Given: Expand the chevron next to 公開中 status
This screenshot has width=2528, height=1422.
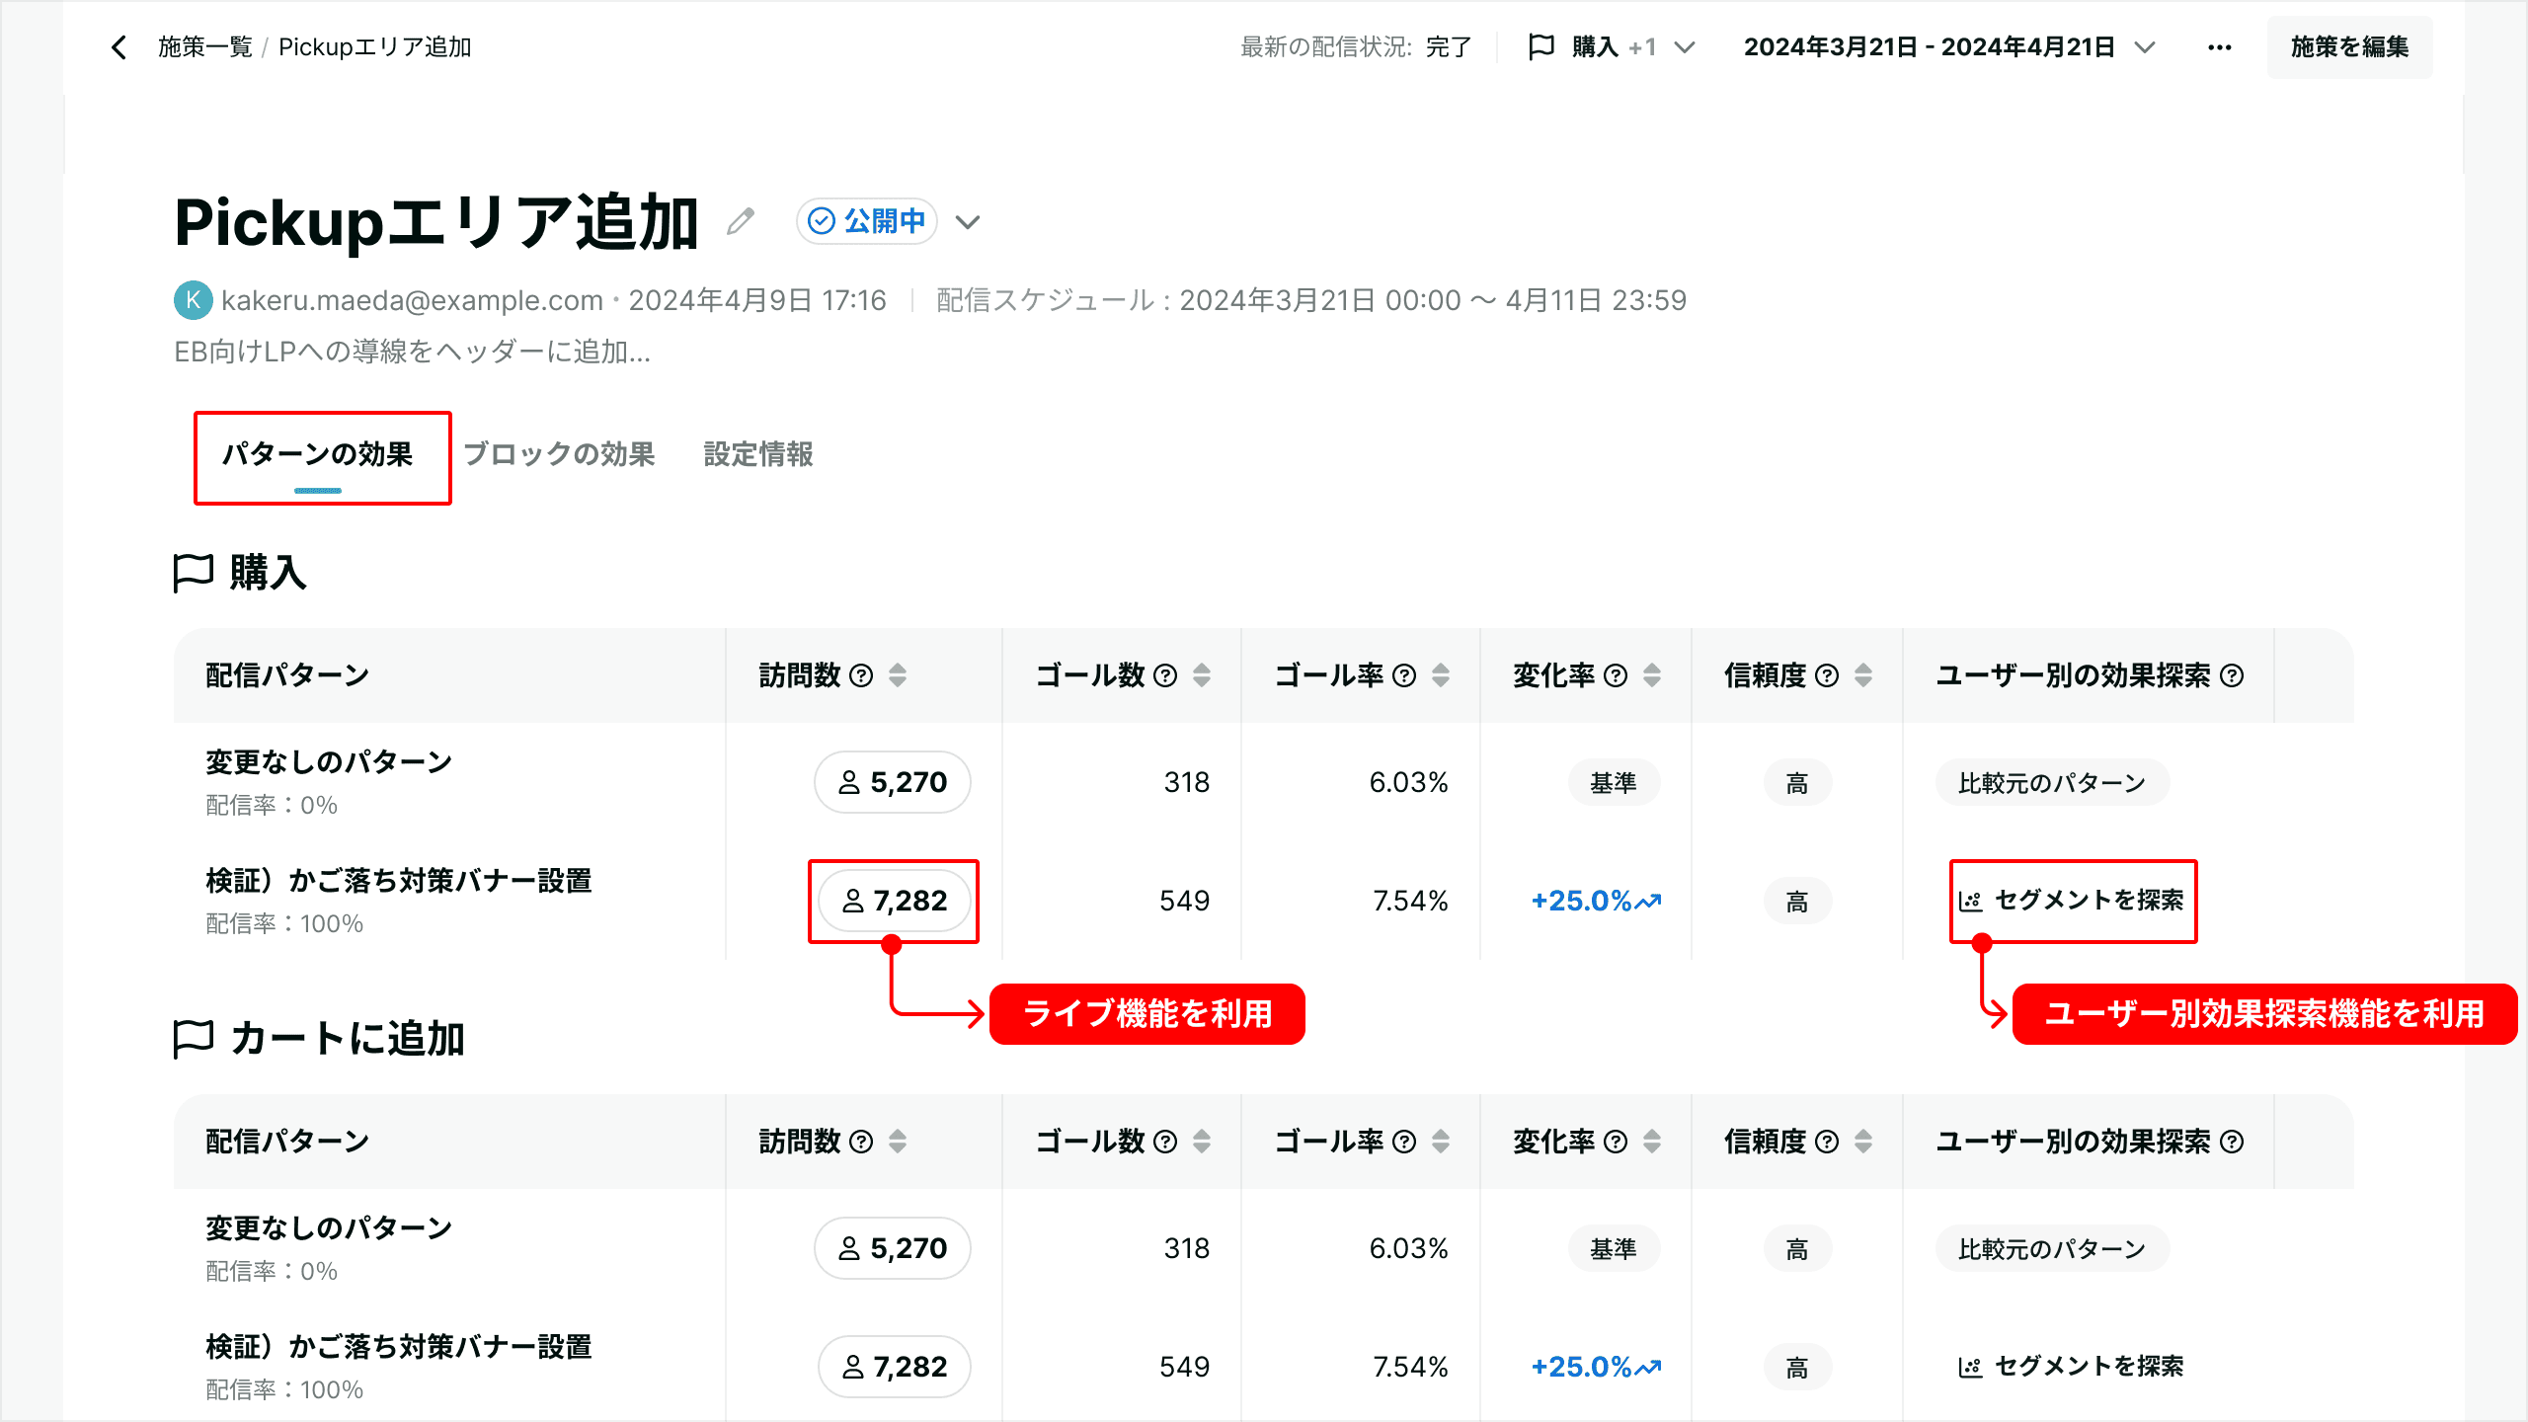Looking at the screenshot, I should 968,222.
